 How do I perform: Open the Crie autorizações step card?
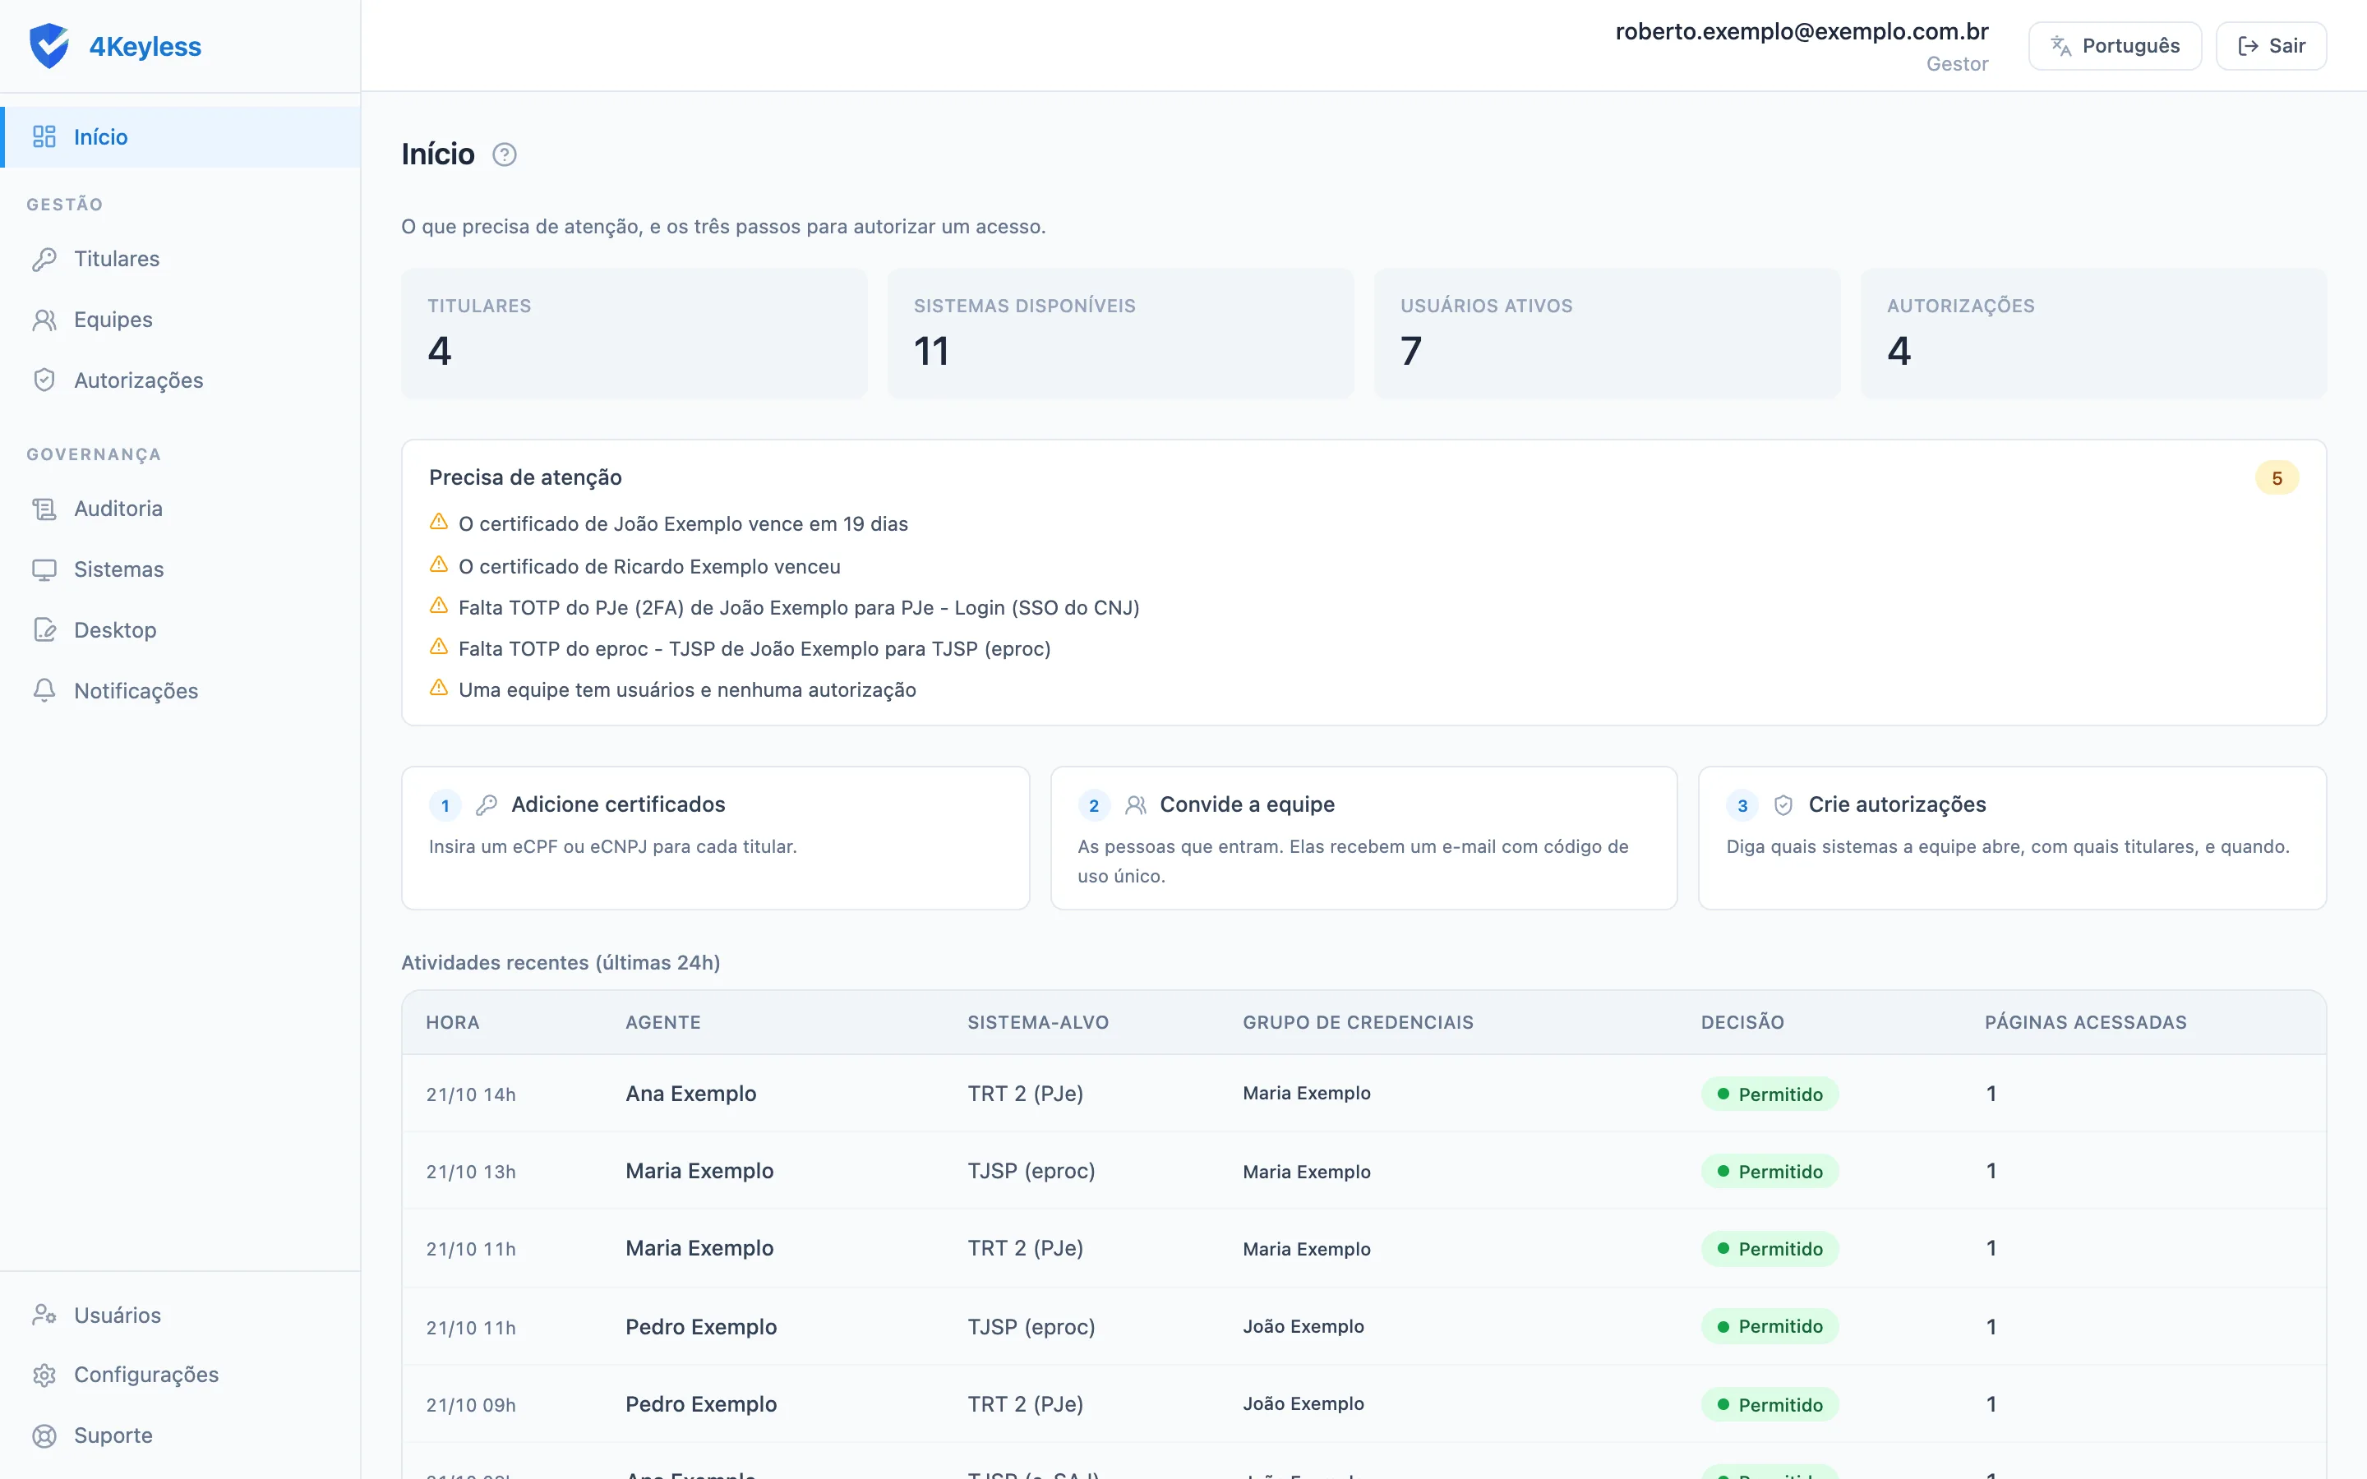pos(2012,838)
